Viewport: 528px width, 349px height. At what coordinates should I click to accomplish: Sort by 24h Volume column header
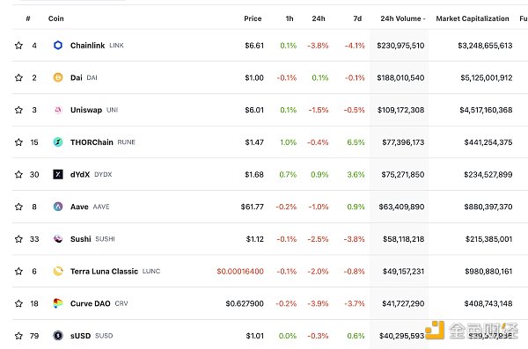coord(403,18)
